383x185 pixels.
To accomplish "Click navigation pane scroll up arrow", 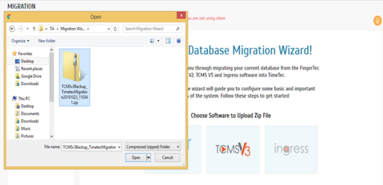I will [x=52, y=50].
